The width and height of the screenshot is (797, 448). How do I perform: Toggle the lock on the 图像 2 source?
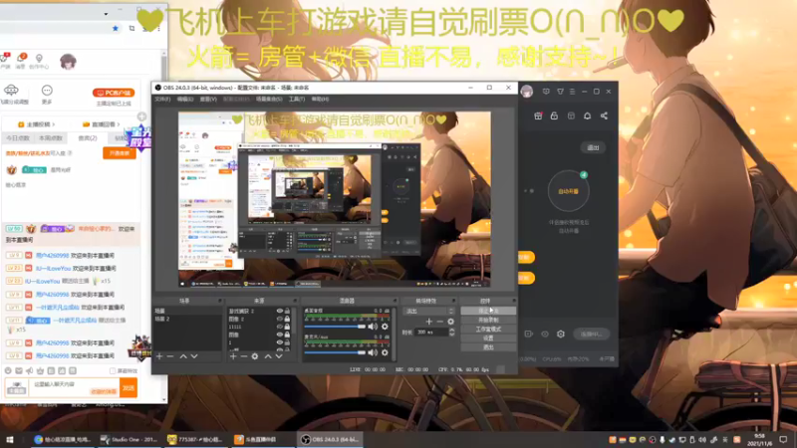point(287,319)
